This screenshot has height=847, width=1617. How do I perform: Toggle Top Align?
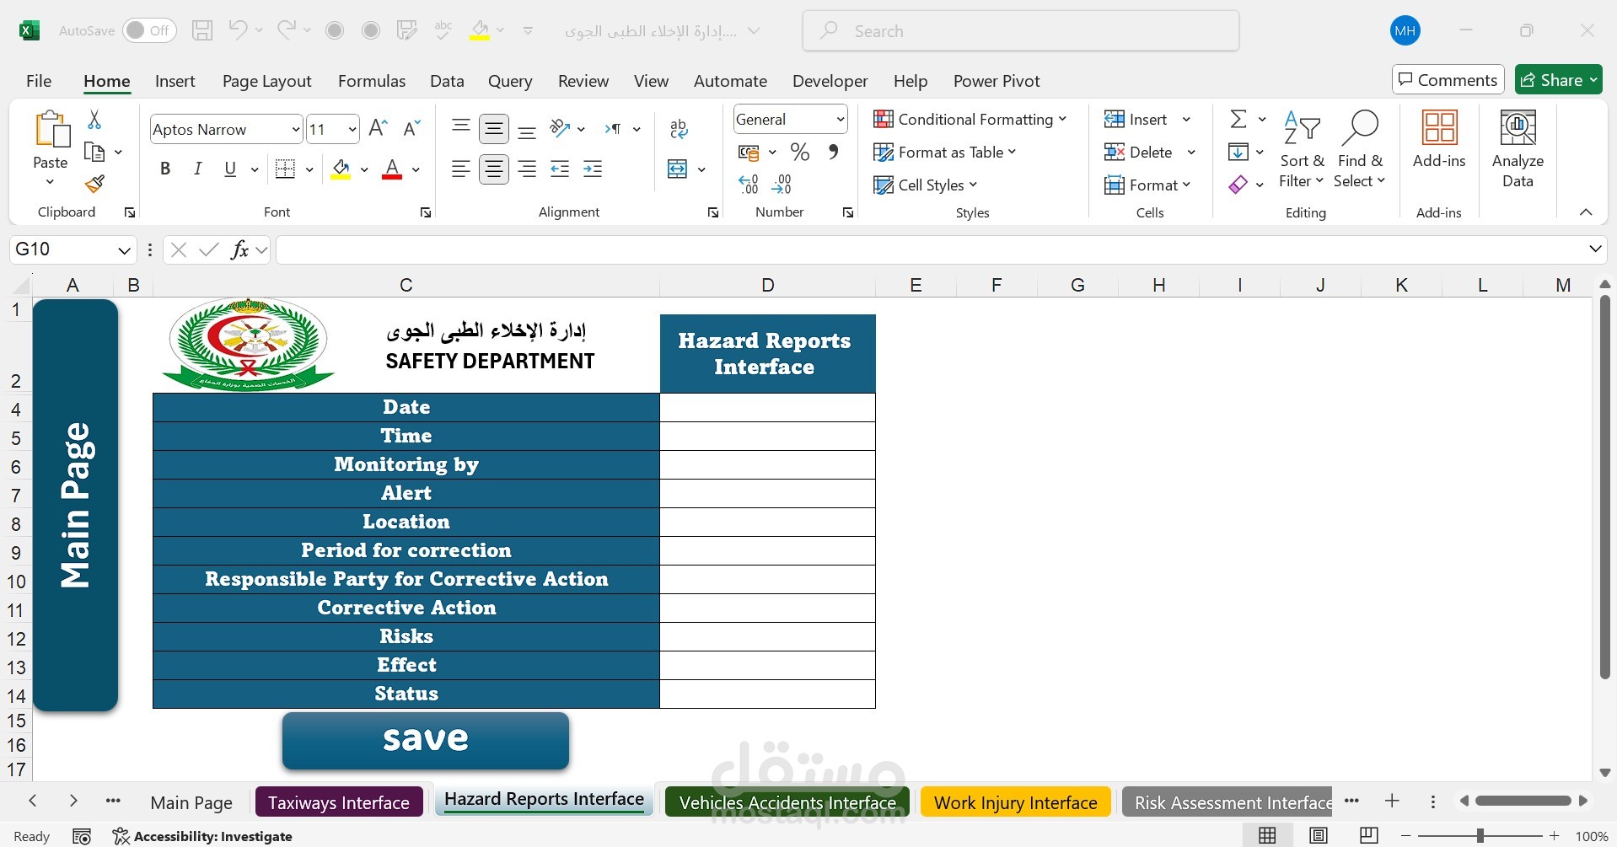[x=460, y=126]
